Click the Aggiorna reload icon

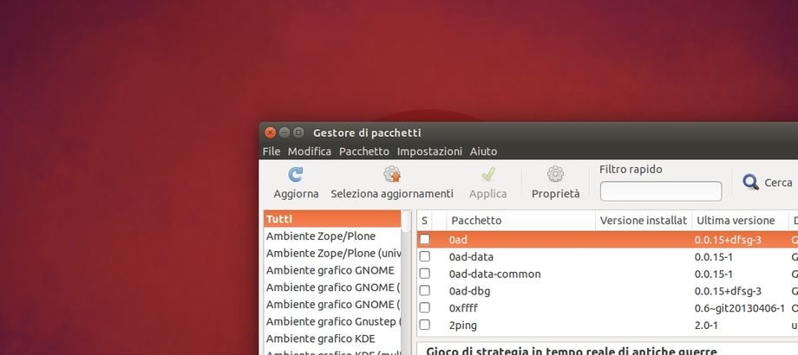pos(296,175)
